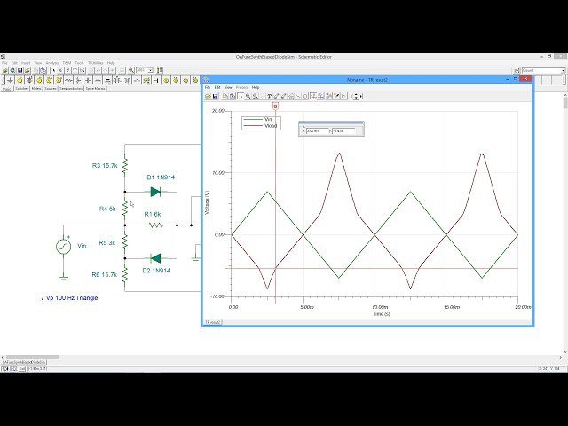
Task: Select the D2 1N914 diode in schematic
Action: (155, 258)
